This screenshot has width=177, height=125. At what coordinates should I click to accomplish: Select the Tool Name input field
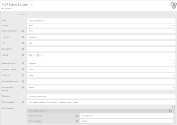(x=101, y=96)
